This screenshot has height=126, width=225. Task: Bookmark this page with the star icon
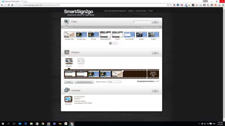171,5
